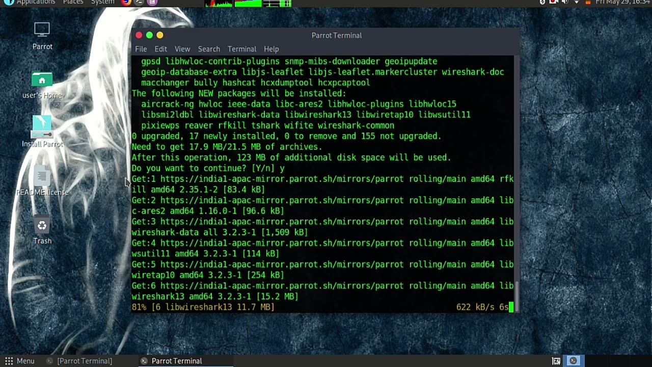The image size is (652, 367).
Task: Click the network monitor graph in panel
Action: (x=278, y=3)
